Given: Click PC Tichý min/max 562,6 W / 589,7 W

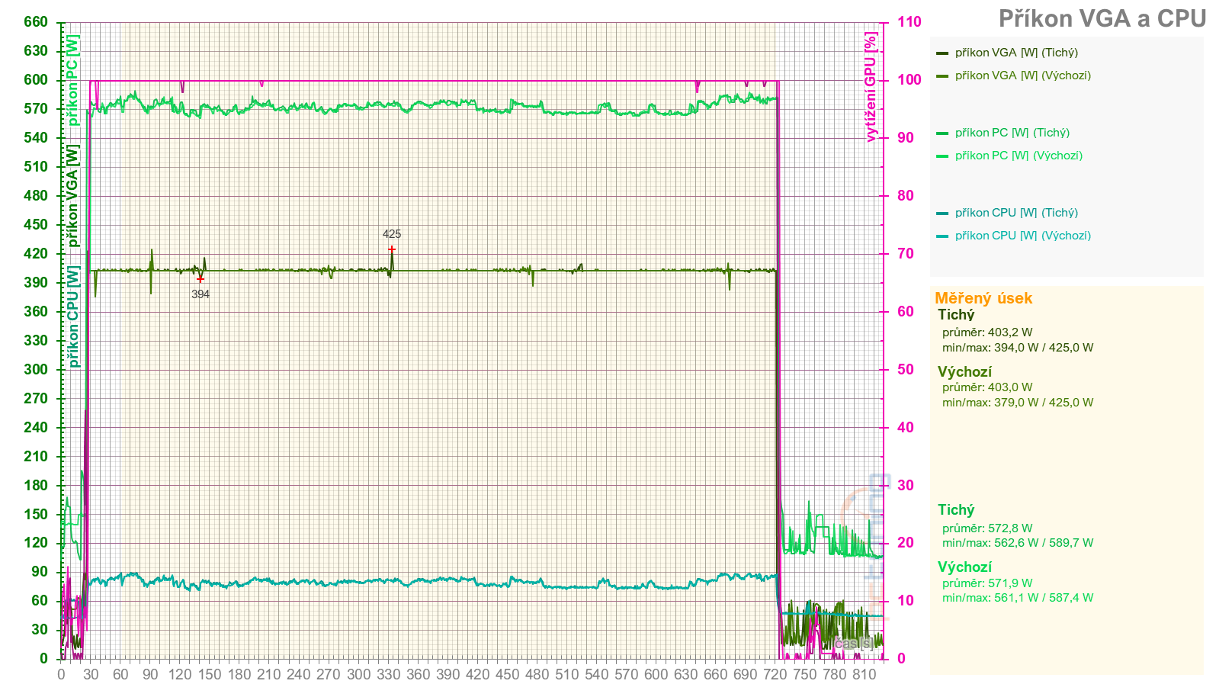Looking at the screenshot, I should [x=1018, y=543].
